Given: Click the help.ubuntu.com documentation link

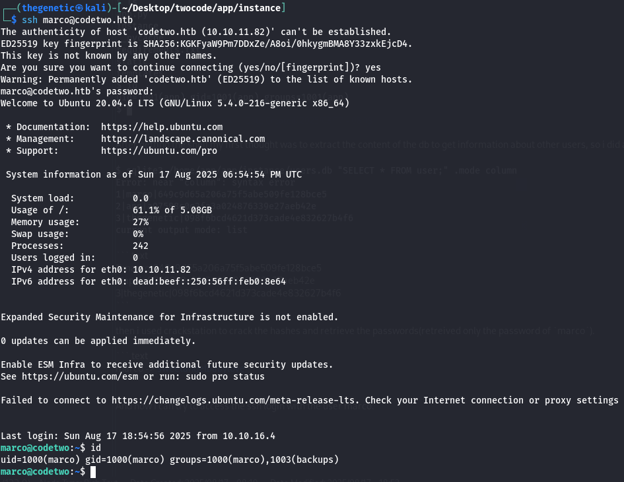Looking at the screenshot, I should [x=162, y=127].
